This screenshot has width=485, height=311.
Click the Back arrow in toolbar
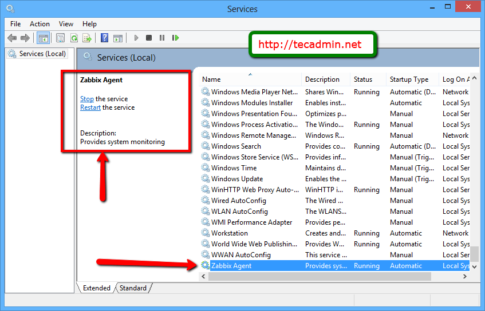pos(12,38)
